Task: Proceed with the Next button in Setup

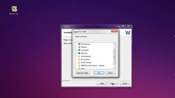Action: [x=113, y=84]
